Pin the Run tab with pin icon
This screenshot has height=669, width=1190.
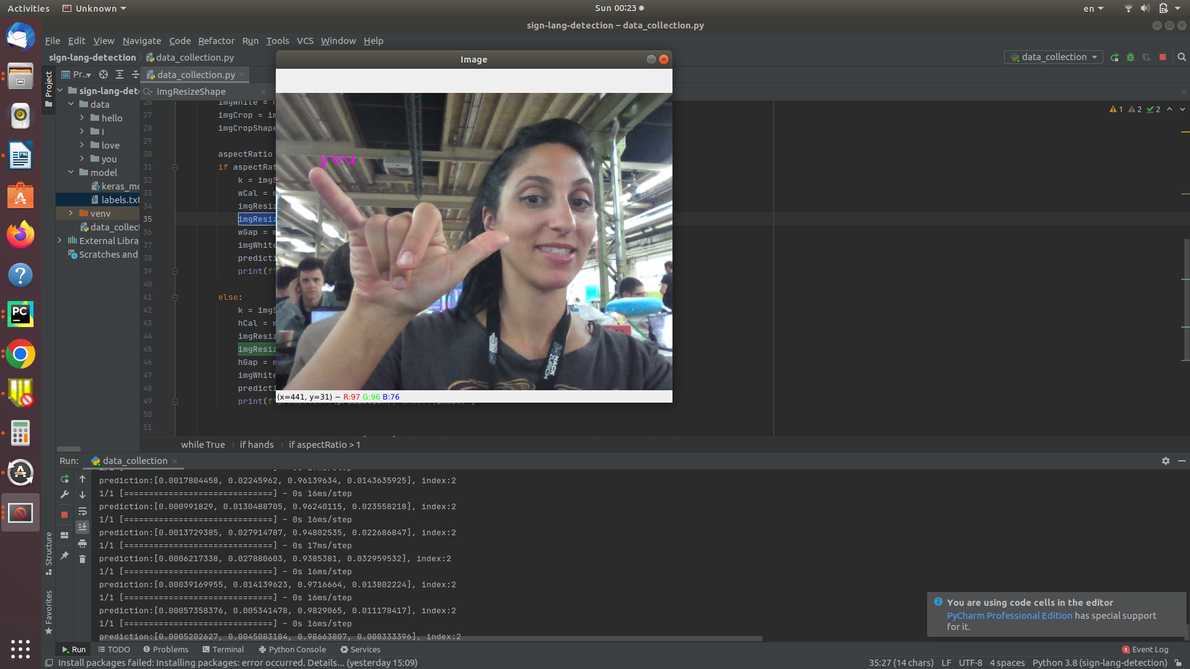(x=64, y=556)
